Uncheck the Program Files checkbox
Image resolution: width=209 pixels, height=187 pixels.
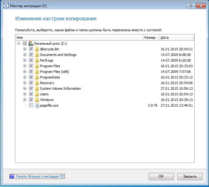click(x=31, y=66)
